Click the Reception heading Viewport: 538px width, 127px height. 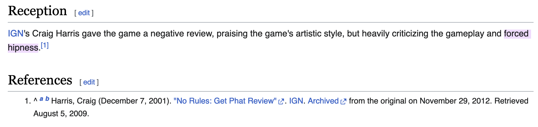point(37,11)
